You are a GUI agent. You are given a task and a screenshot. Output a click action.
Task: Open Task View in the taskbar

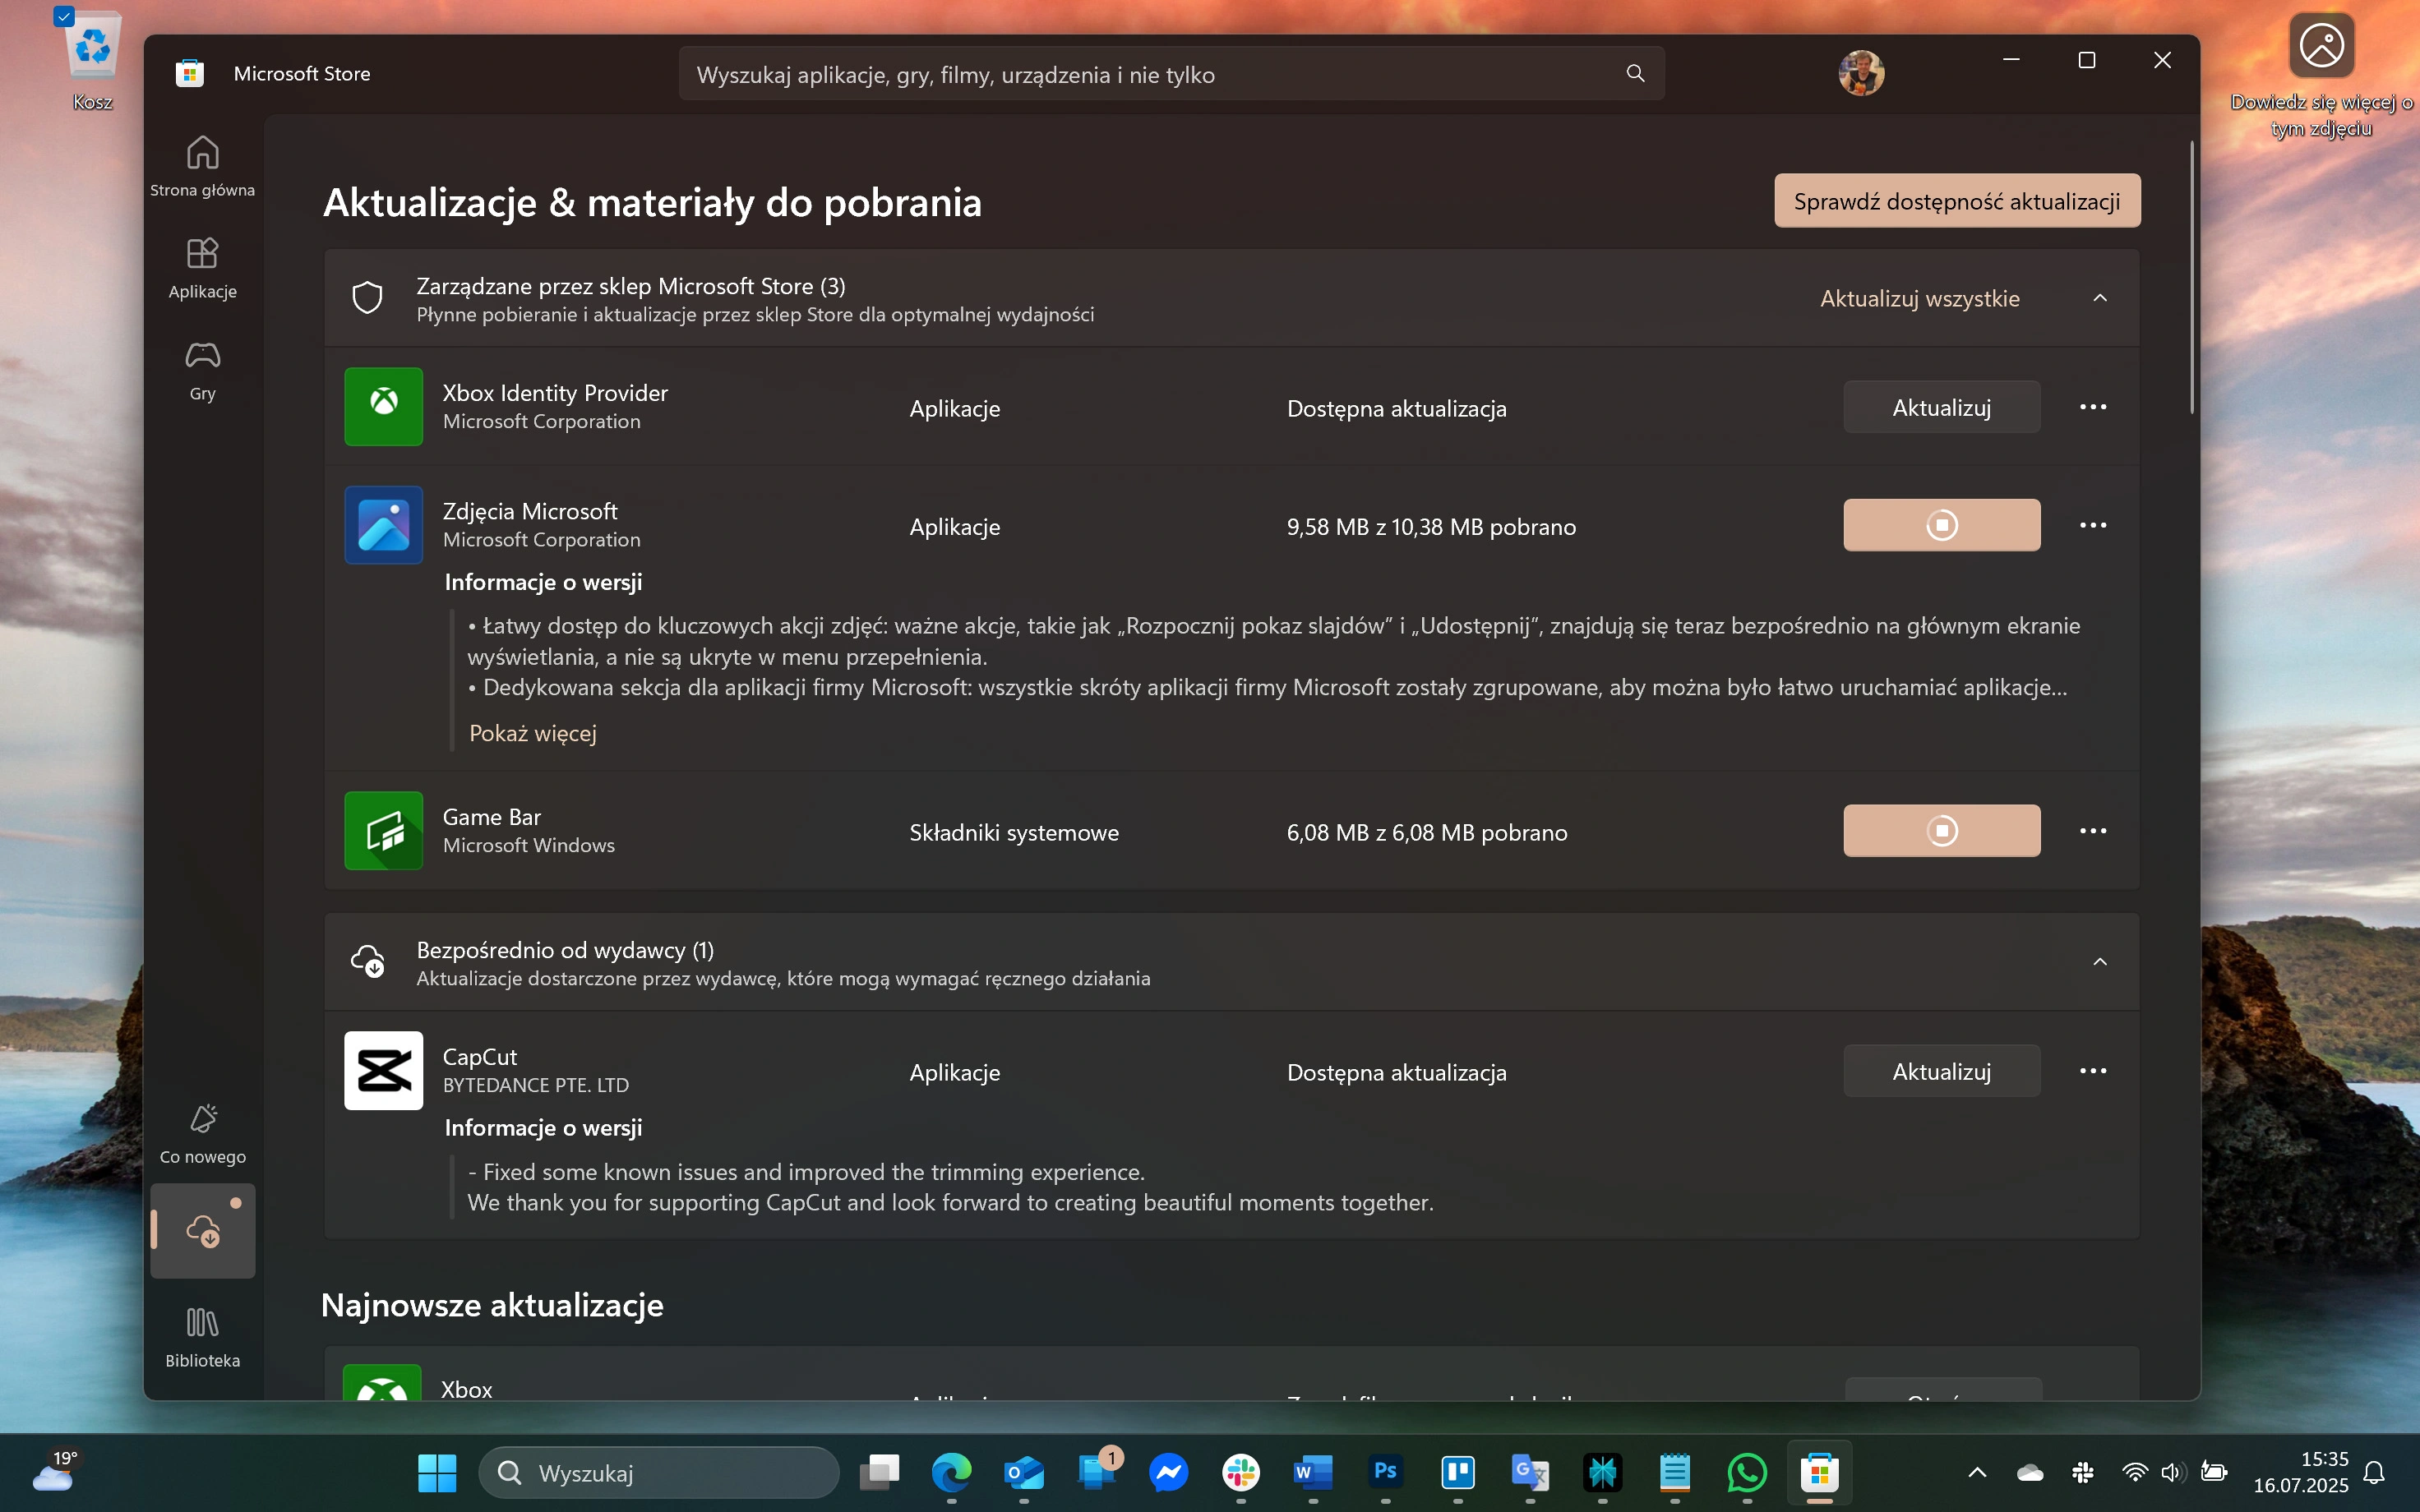(879, 1472)
